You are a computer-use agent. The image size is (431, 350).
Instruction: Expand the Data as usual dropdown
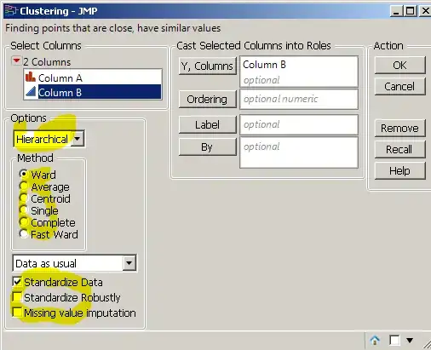click(x=74, y=263)
